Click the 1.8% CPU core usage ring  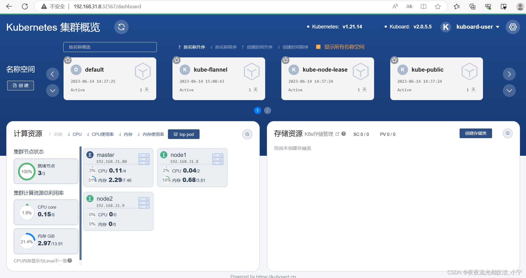tap(27, 213)
